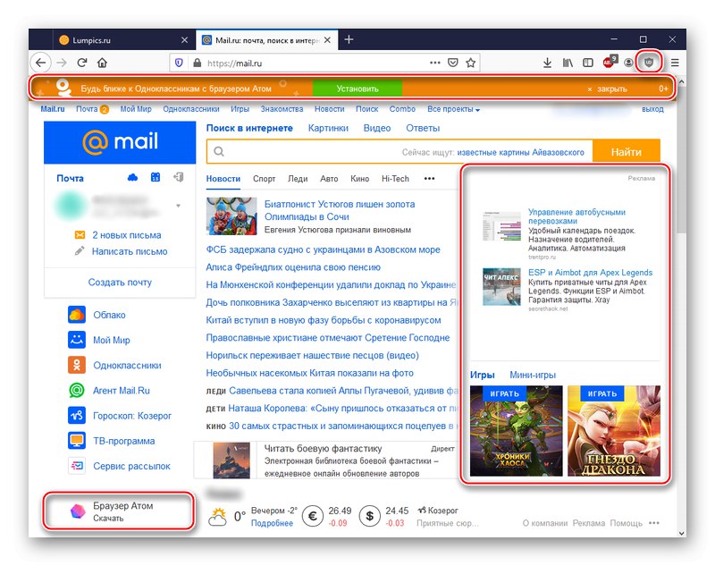Select the Картинки search tab
This screenshot has width=715, height=566.
pos(328,128)
